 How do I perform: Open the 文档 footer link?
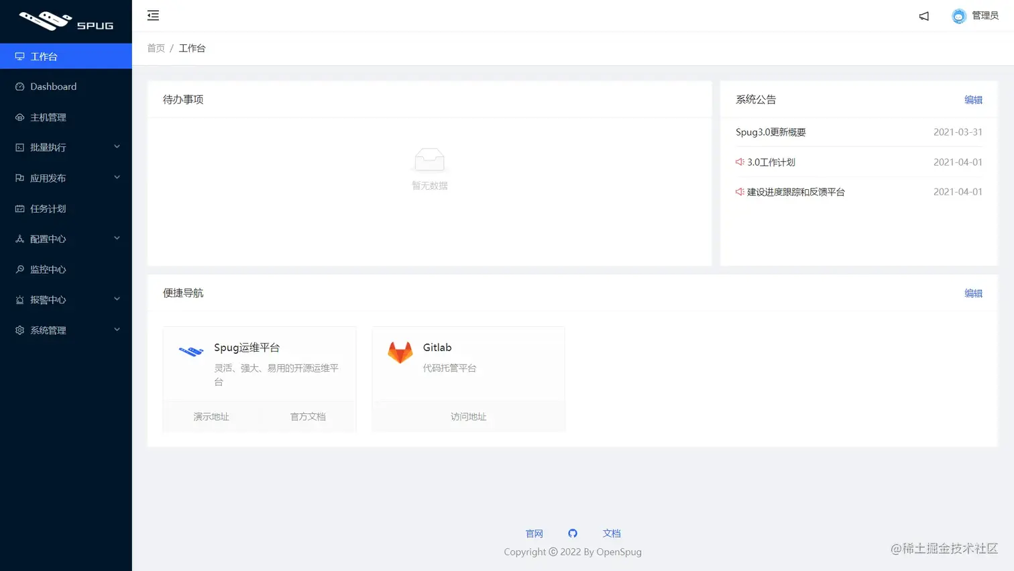(x=612, y=533)
